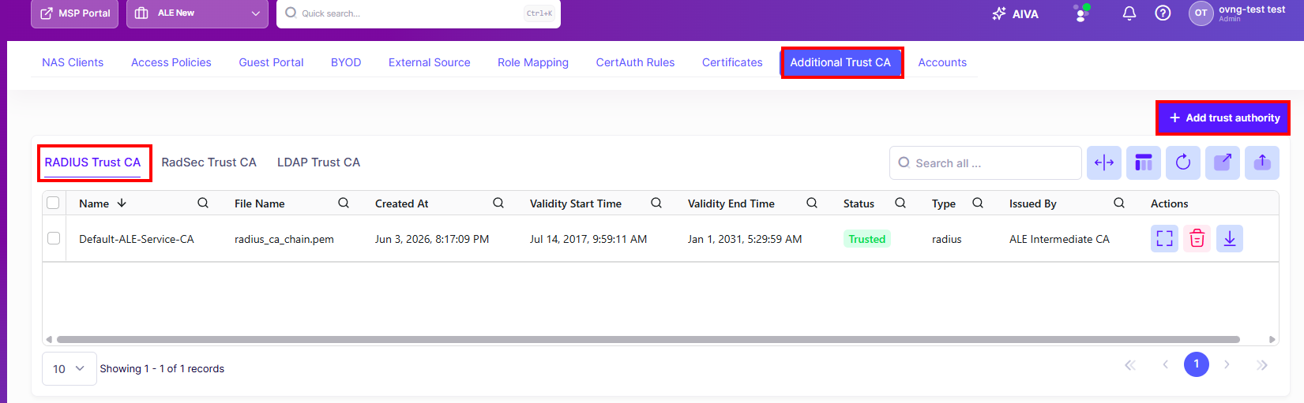Expand the ALE New organization dropdown

click(197, 13)
